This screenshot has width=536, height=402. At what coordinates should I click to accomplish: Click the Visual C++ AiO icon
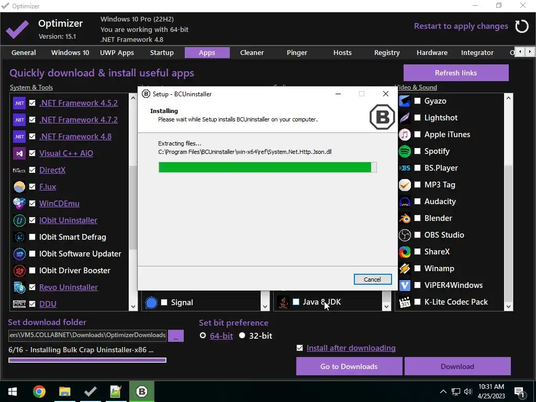click(19, 153)
